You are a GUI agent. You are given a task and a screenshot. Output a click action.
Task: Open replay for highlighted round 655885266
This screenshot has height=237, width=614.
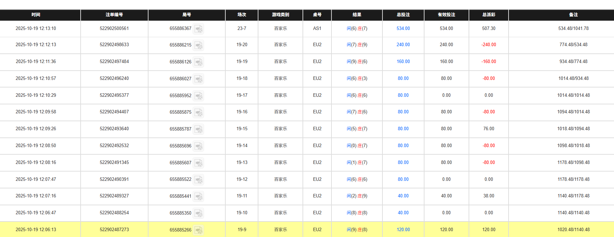point(198,230)
